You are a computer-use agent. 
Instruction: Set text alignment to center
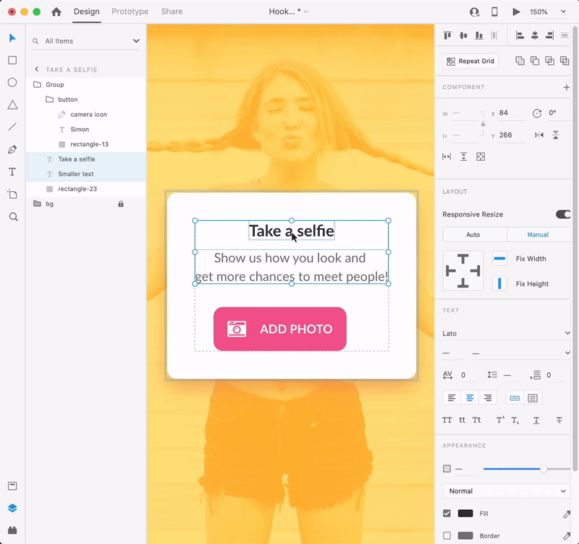pos(470,398)
